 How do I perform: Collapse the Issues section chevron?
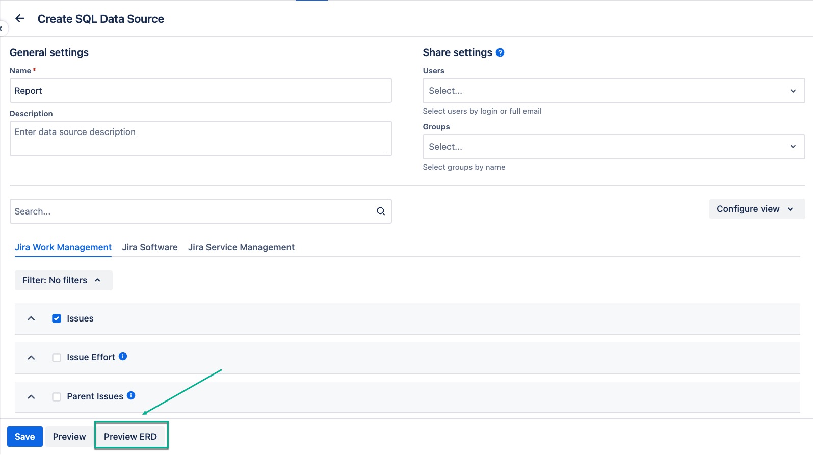point(31,318)
